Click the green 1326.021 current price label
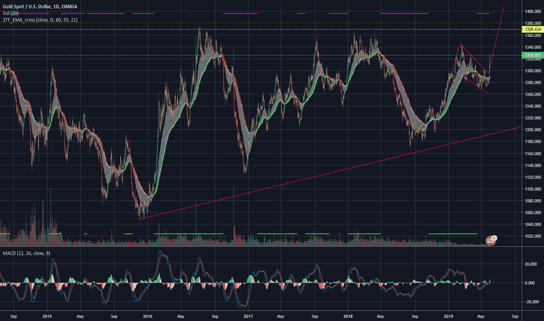544x321 pixels. 532,55
